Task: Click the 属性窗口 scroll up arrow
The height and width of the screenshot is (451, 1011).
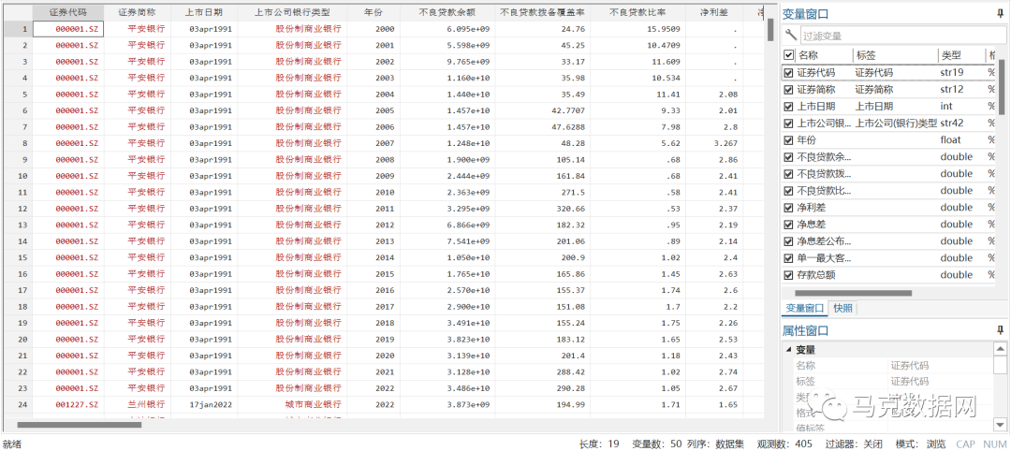Action: [x=1000, y=349]
